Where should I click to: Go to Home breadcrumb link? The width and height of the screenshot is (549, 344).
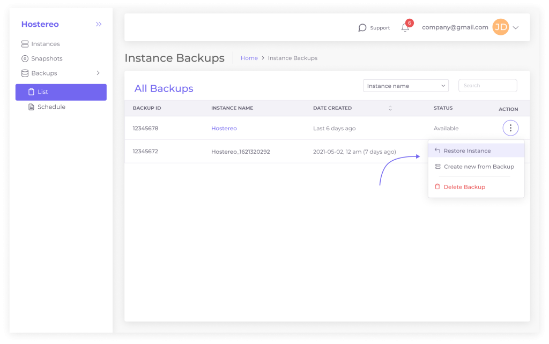tap(249, 58)
